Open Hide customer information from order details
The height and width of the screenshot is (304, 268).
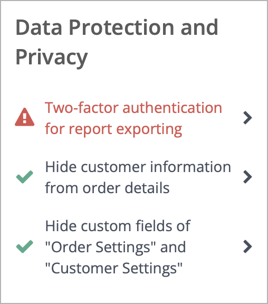138,177
